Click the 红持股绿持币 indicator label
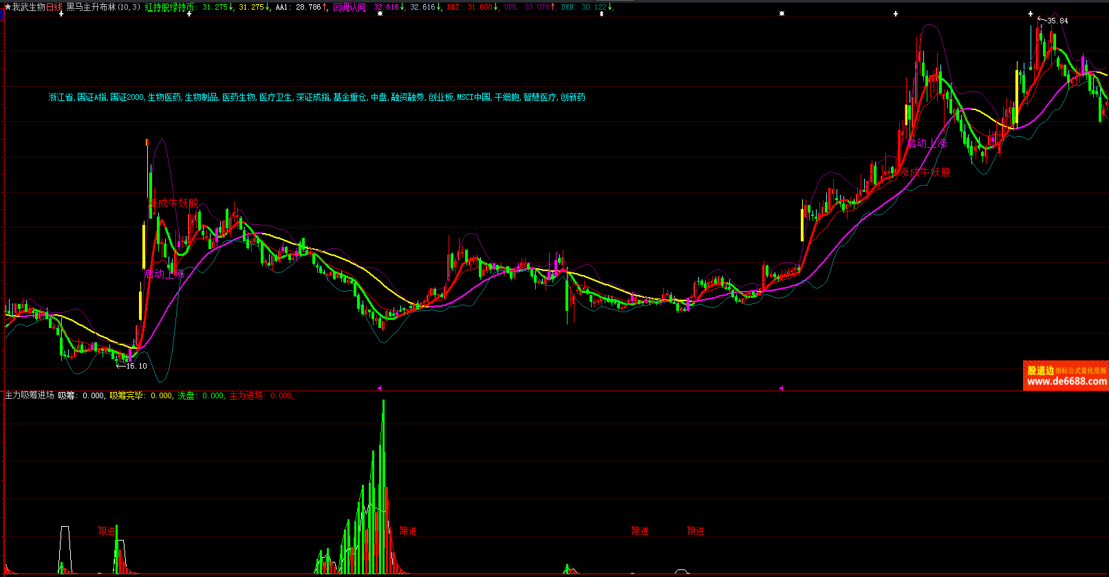Viewport: 1109px width, 577px height. 169,7
